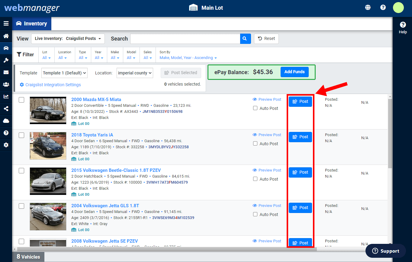
Task: Check the selection box beside the 2018 Toyota Yaris iA
Action: (x=21, y=135)
